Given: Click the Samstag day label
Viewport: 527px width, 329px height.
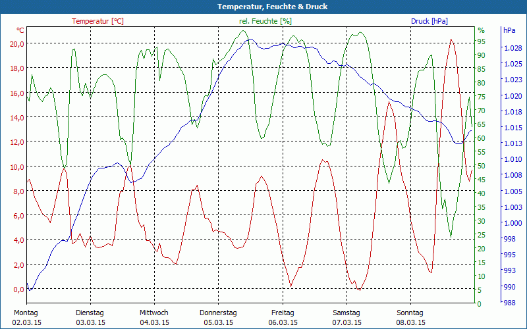Looking at the screenshot, I should (x=347, y=313).
